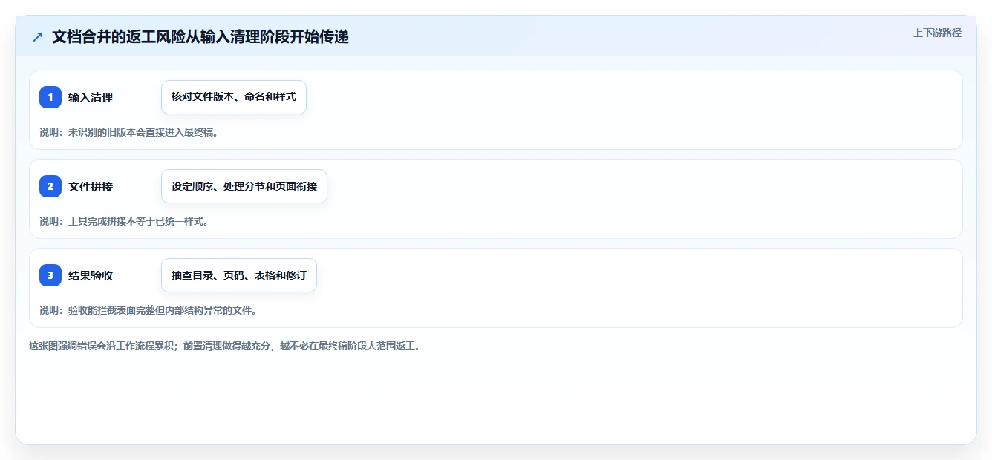Click the 核对文件版本、命名和样式 chip
Viewport: 992px width, 460px height.
coord(234,97)
